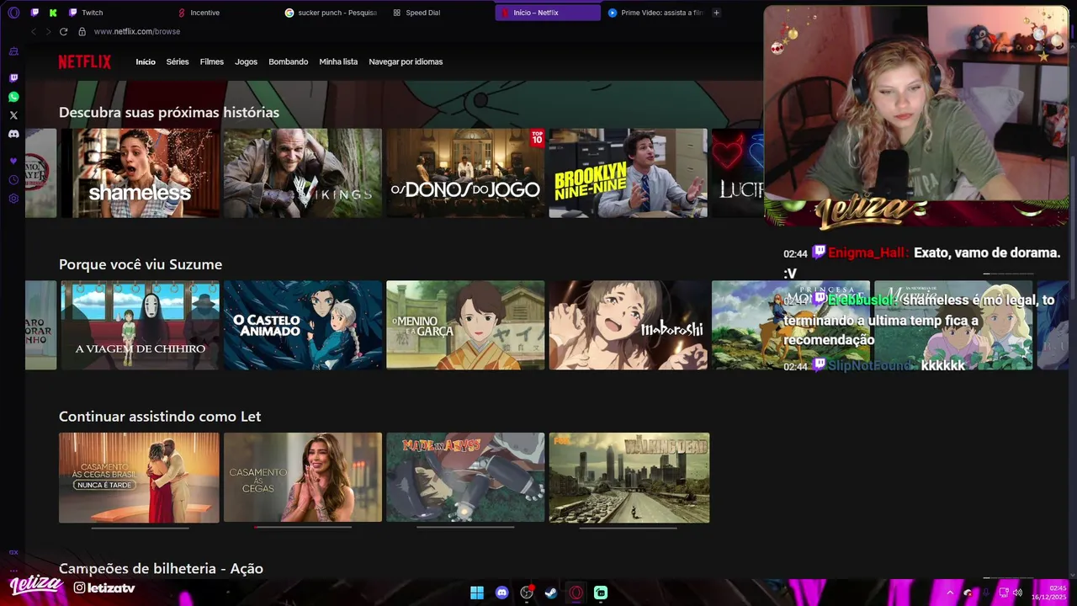This screenshot has height=606, width=1077.
Task: Switch to the Twitch tab
Action: (x=92, y=13)
